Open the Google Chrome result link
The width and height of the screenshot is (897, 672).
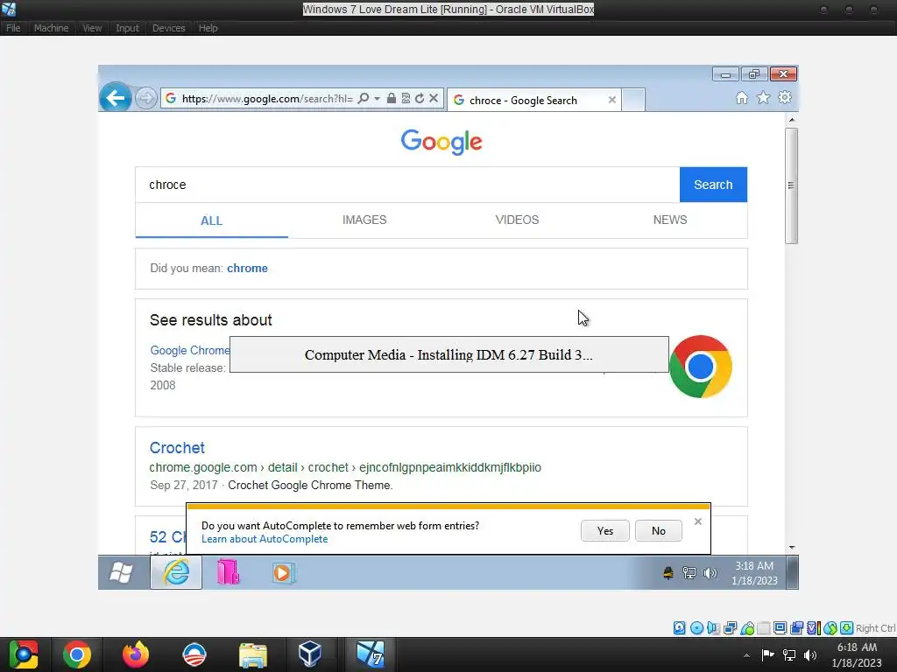[190, 350]
